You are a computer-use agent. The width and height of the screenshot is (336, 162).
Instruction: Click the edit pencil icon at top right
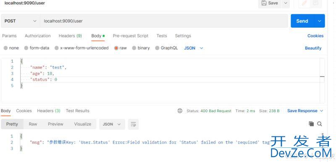point(304,3)
